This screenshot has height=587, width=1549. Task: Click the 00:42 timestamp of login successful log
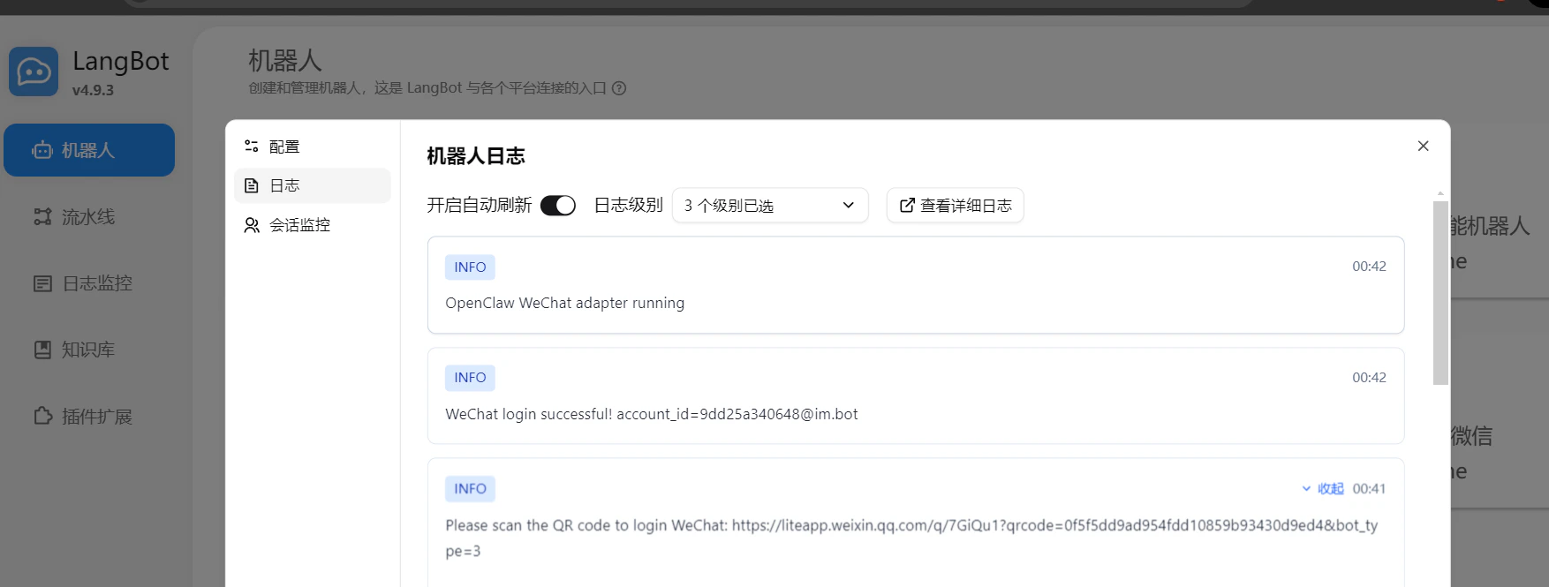[x=1369, y=378]
